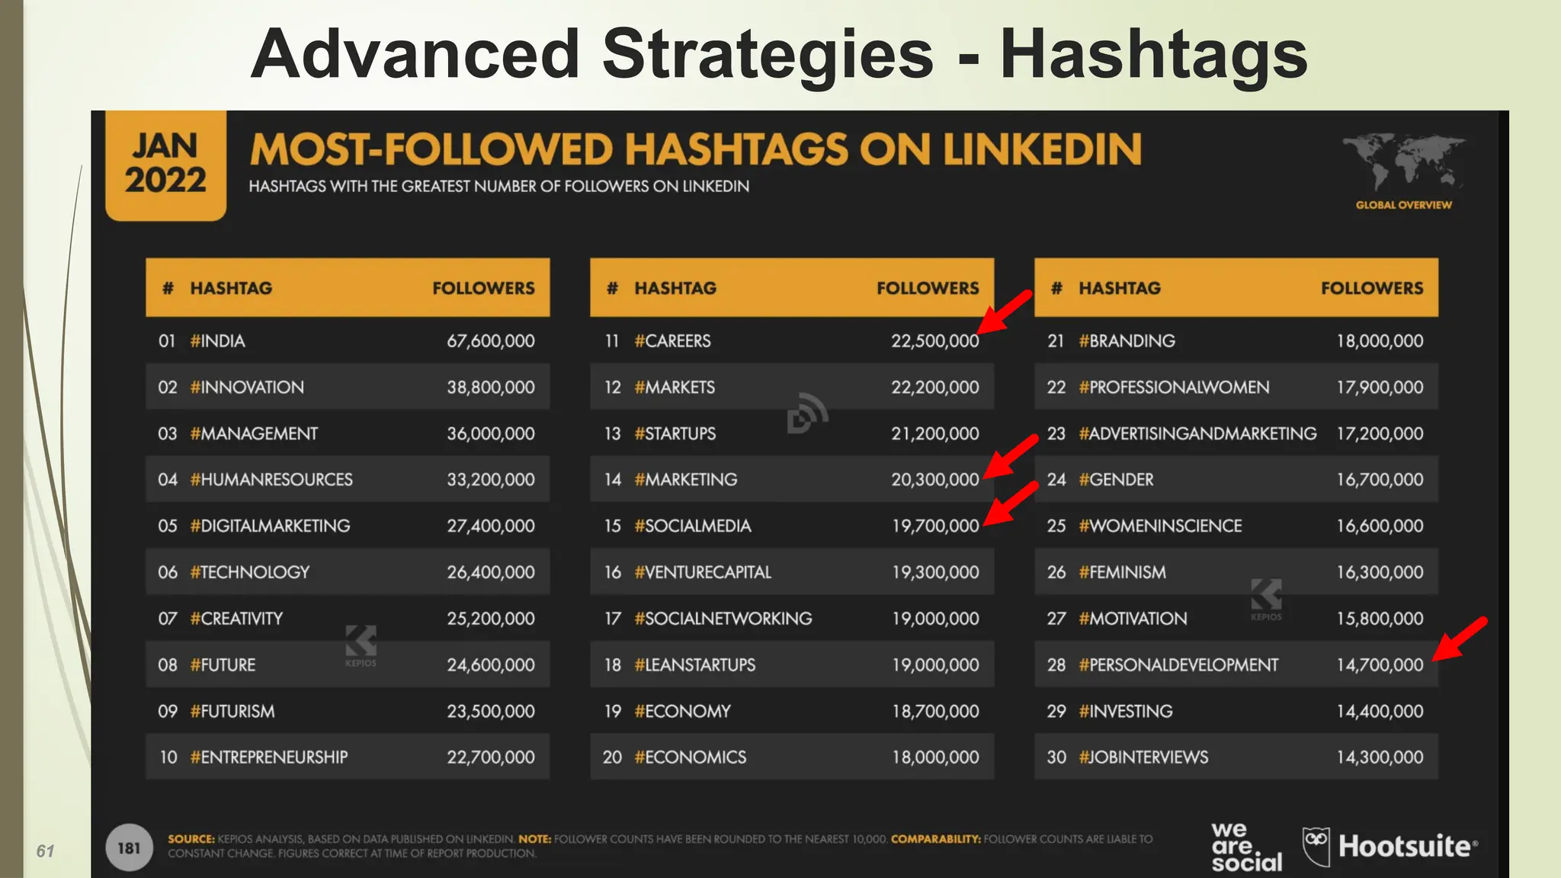Select the #MARKETING hashtag in row 14
The image size is (1561, 878).
coord(686,479)
